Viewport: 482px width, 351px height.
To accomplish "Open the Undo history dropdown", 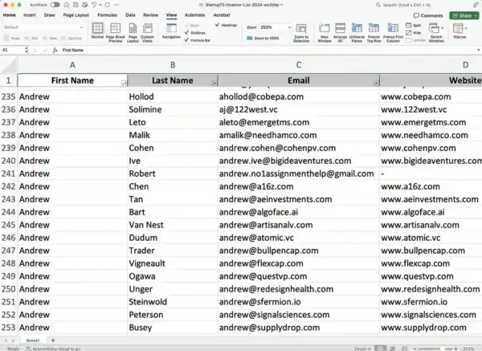I will pyautogui.click(x=100, y=5).
